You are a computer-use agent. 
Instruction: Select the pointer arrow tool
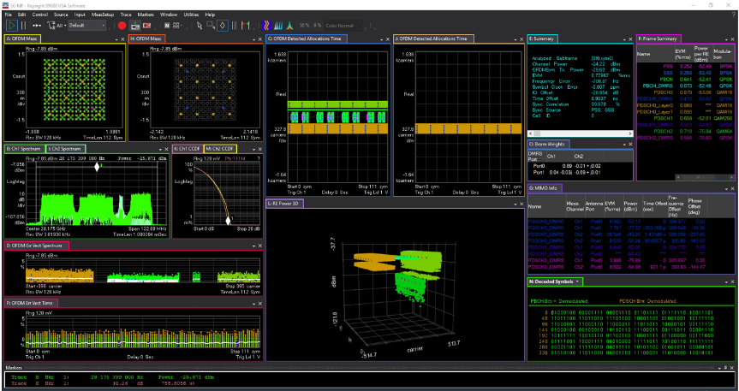click(200, 26)
